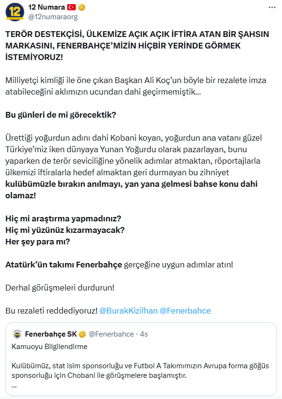Viewport: 282px width, 399px height.
Task: Click the verified badge next to Fenerbahçe SK
Action: (82, 334)
